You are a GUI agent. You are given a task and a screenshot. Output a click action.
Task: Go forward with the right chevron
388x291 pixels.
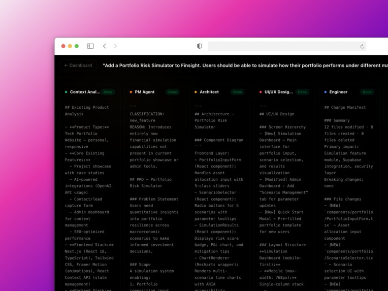pyautogui.click(x=115, y=46)
